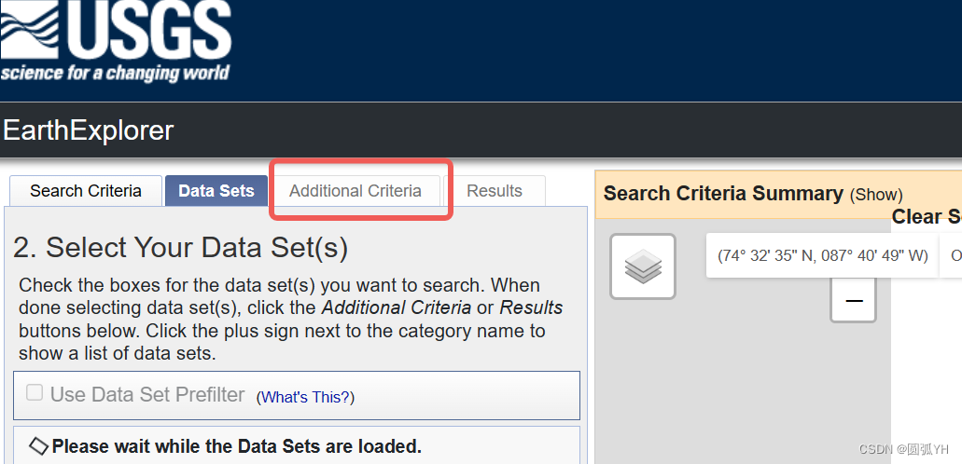Open the What's This? help link
The image size is (962, 464).
(305, 397)
